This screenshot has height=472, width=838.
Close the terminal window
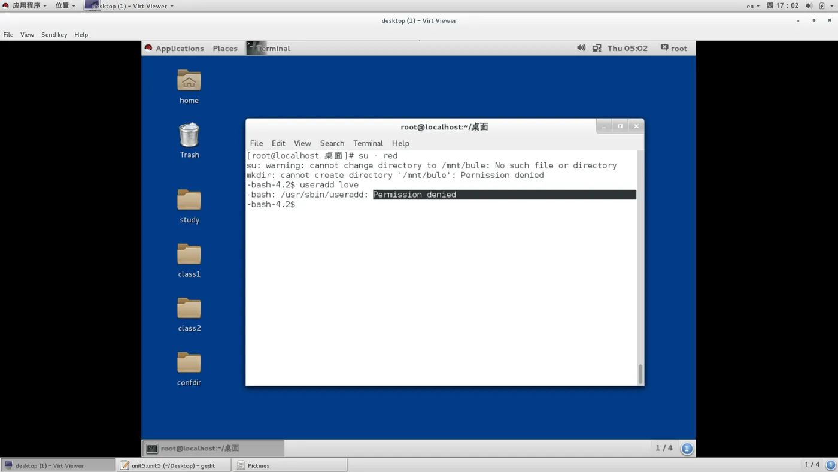[636, 126]
